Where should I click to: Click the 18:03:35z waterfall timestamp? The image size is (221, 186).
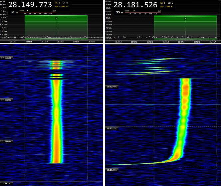pyautogui.click(x=111, y=128)
